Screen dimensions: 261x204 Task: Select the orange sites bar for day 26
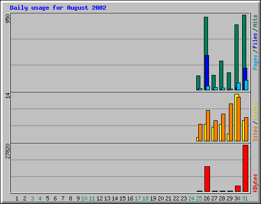point(208,125)
